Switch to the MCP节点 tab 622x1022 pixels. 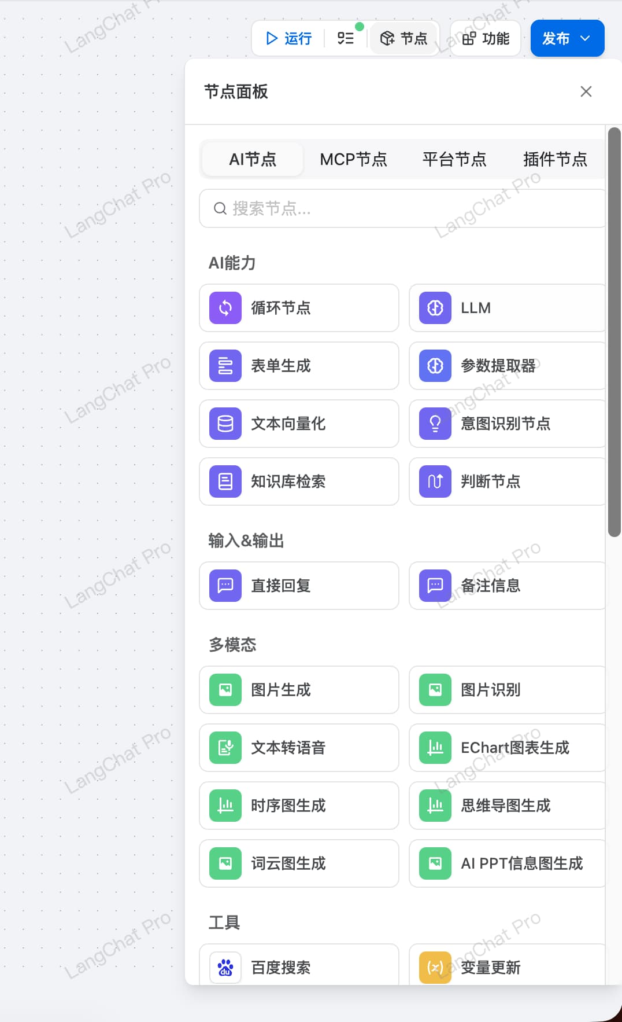(x=353, y=159)
